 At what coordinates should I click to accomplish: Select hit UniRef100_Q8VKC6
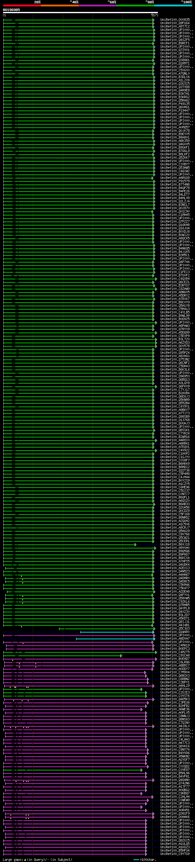[x=175, y=746]
